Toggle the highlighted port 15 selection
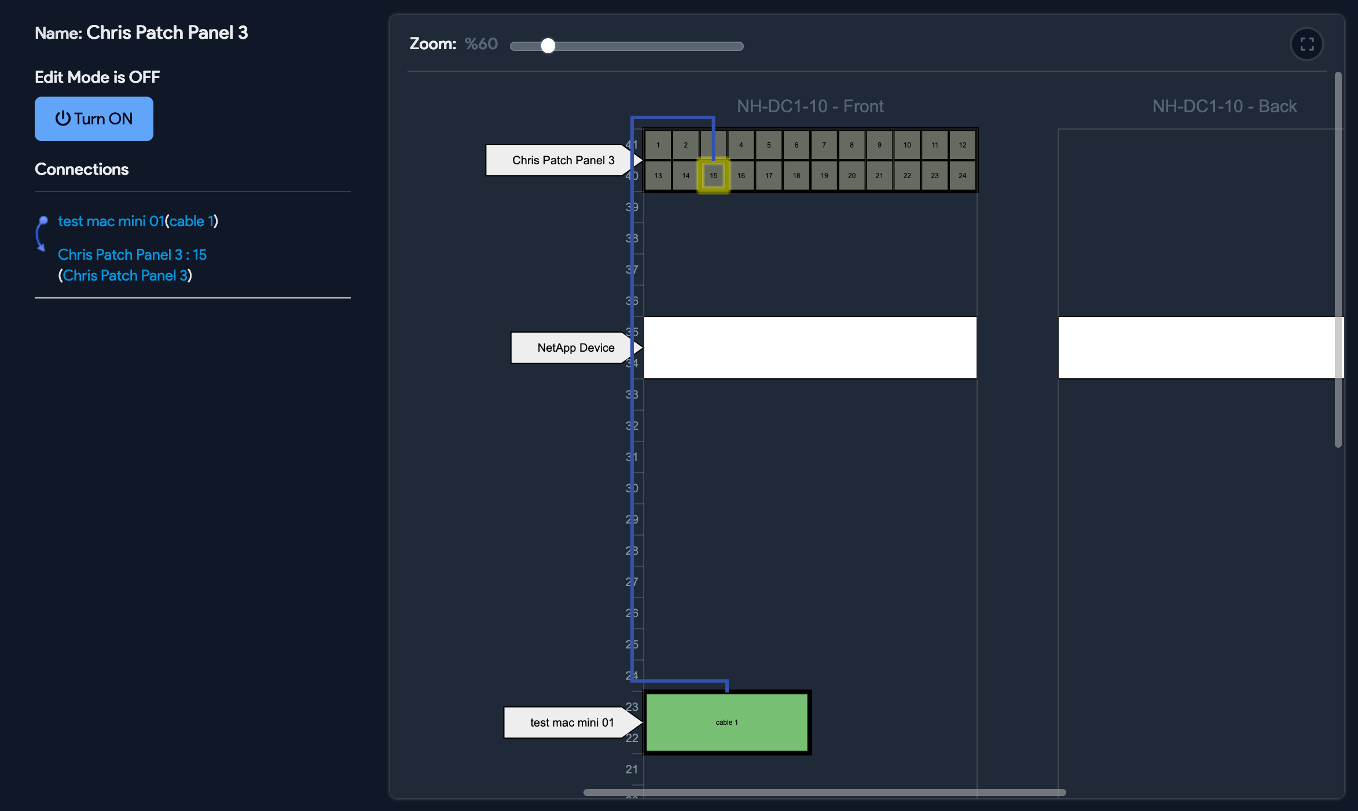Viewport: 1358px width, 811px height. pos(713,175)
